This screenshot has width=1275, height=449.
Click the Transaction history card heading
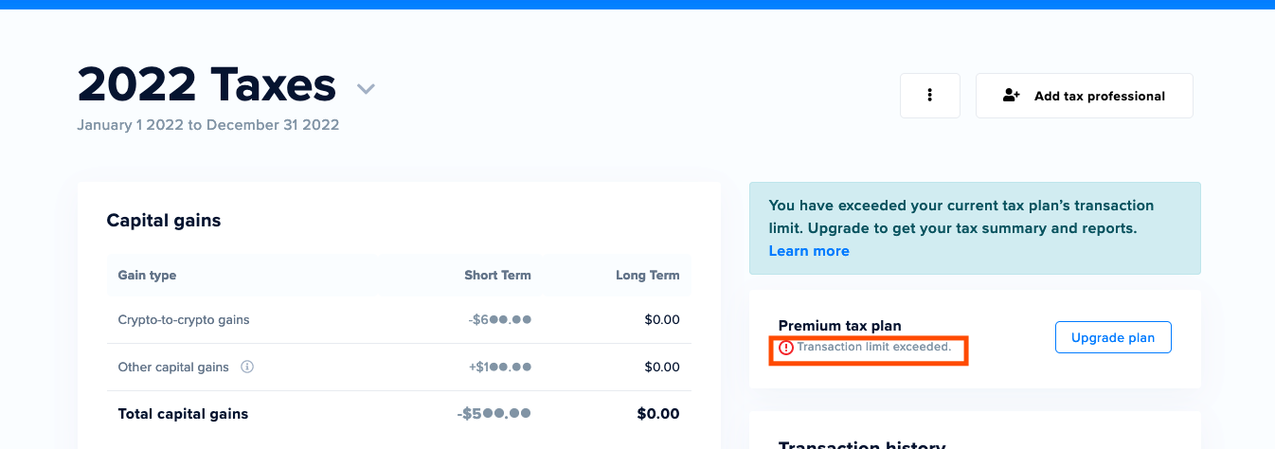point(862,445)
